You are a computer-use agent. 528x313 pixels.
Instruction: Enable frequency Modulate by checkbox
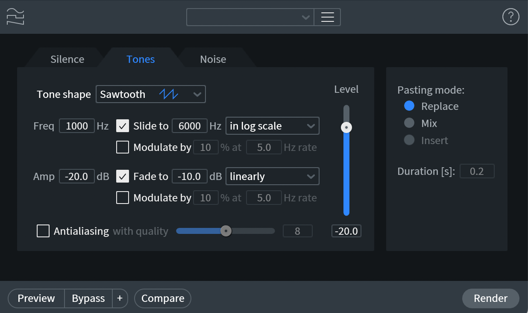123,148
